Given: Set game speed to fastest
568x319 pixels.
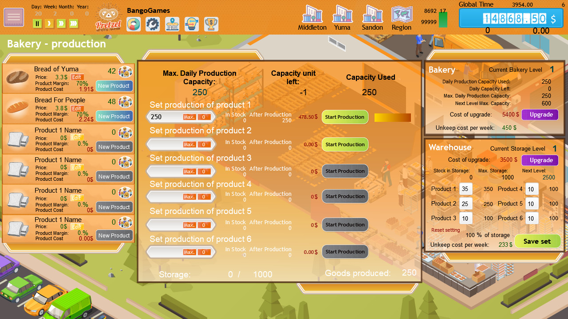Looking at the screenshot, I should pos(74,23).
